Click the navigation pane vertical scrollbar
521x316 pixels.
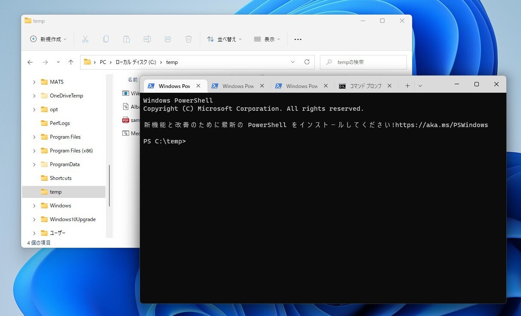(x=109, y=186)
